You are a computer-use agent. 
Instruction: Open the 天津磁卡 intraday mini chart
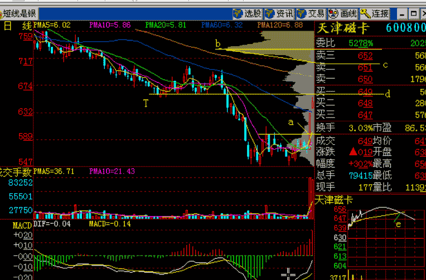click(x=384, y=234)
